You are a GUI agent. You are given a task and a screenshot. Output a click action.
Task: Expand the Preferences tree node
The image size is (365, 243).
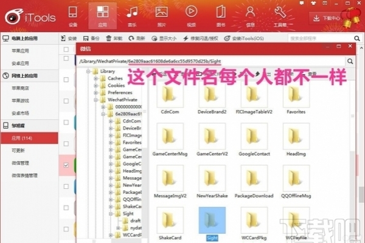(x=96, y=93)
